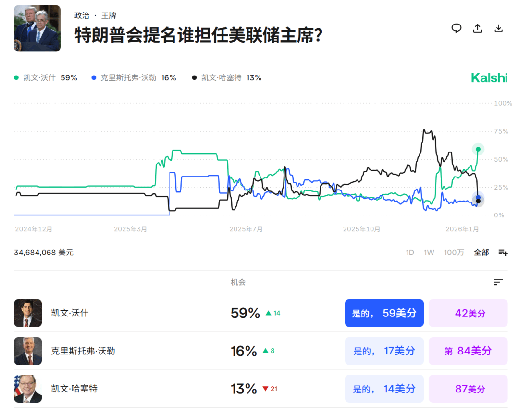This screenshot has height=417, width=519.
Task: Open the add-series icon beside 全部
Action: coord(503,253)
